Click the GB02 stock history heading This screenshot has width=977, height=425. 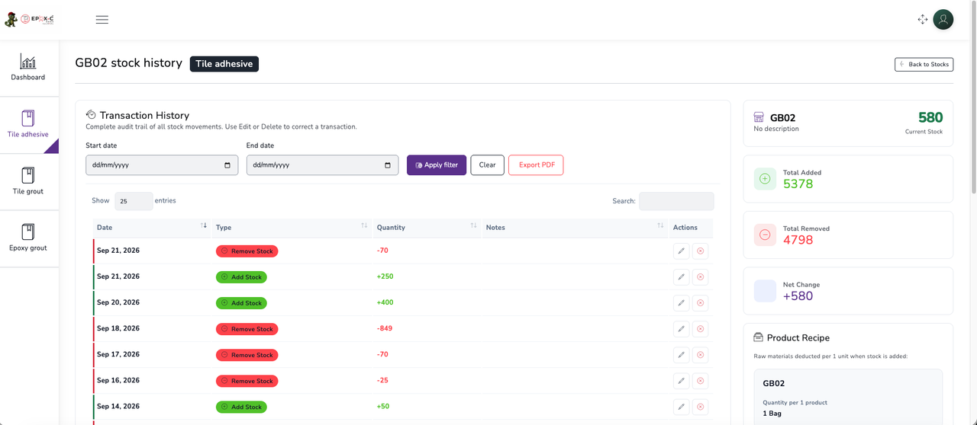[x=128, y=63]
